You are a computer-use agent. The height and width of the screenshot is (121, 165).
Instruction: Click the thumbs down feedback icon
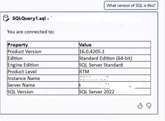pyautogui.click(x=149, y=106)
